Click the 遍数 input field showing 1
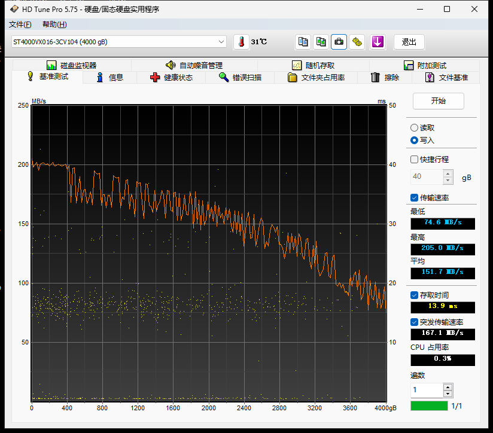This screenshot has height=433, width=493. coord(427,391)
